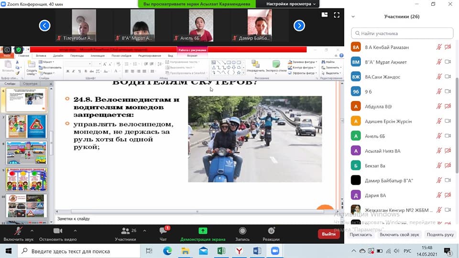Collapse the Участники panel header chevron
The height and width of the screenshot is (258, 459).
(x=353, y=16)
